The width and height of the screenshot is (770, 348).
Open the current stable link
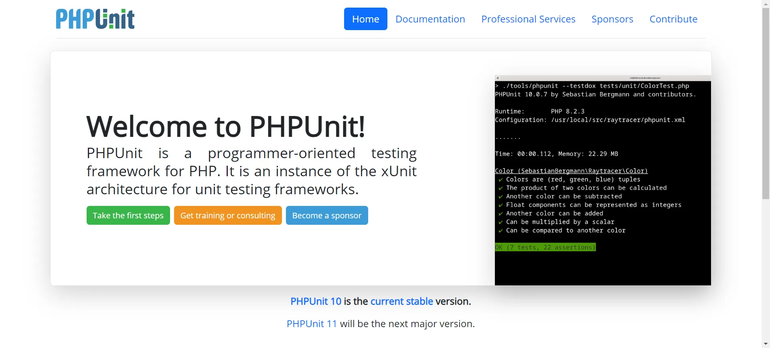[401, 301]
